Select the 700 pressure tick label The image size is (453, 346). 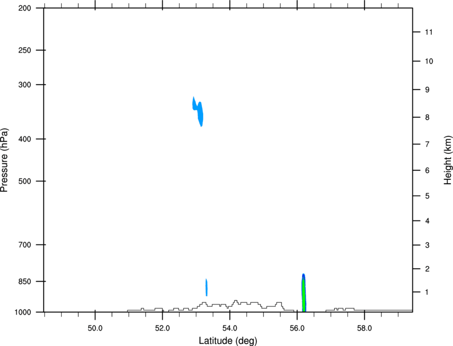pos(25,245)
